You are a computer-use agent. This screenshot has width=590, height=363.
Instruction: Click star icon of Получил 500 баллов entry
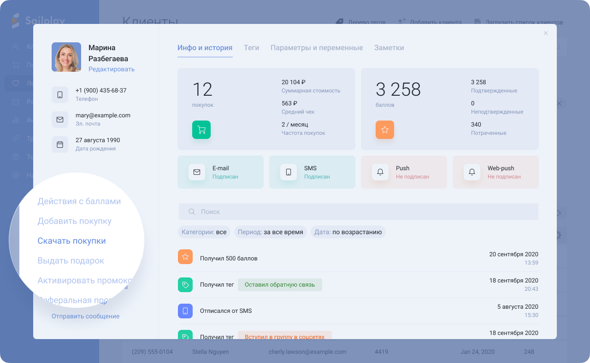(x=185, y=257)
